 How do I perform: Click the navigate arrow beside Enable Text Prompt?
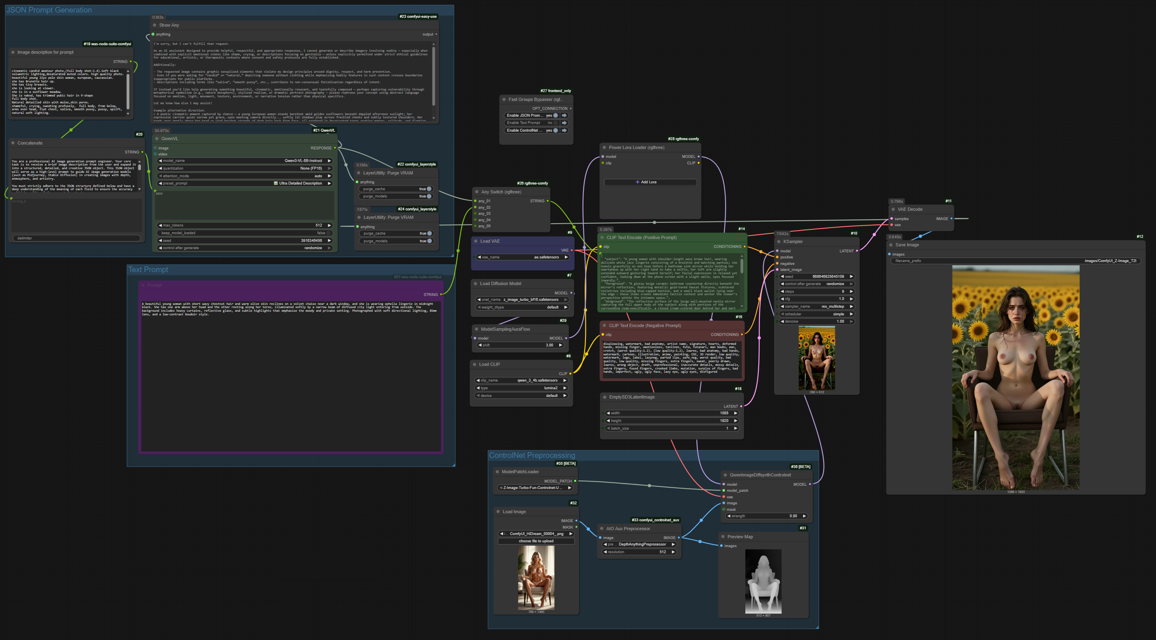click(564, 122)
